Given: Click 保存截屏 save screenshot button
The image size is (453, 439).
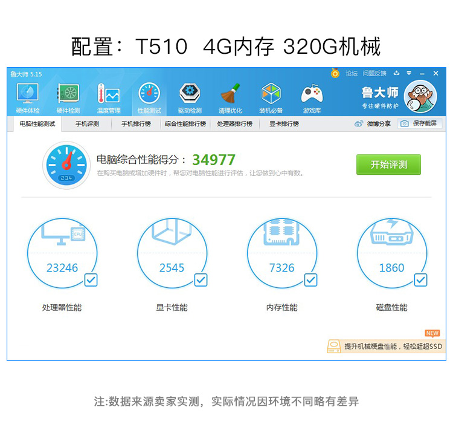Looking at the screenshot, I should 420,123.
